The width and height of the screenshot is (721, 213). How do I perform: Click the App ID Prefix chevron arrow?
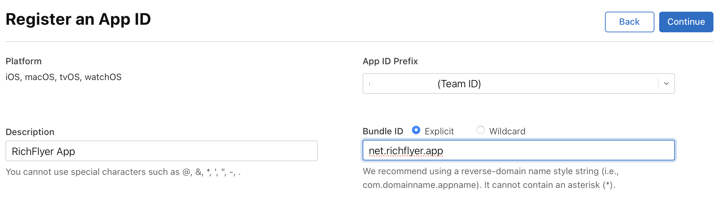pos(666,83)
